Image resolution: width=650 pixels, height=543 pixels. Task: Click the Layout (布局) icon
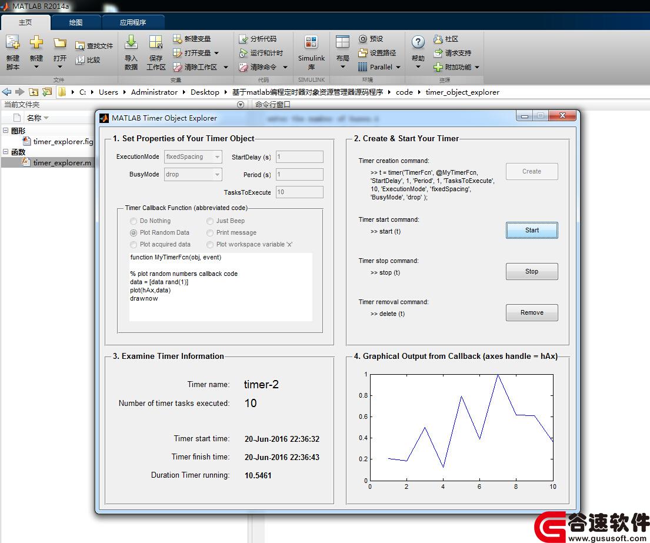(342, 42)
